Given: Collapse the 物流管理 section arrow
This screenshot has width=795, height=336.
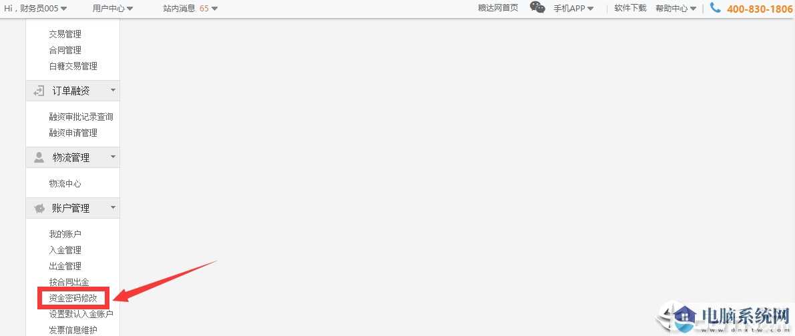Looking at the screenshot, I should 113,157.
